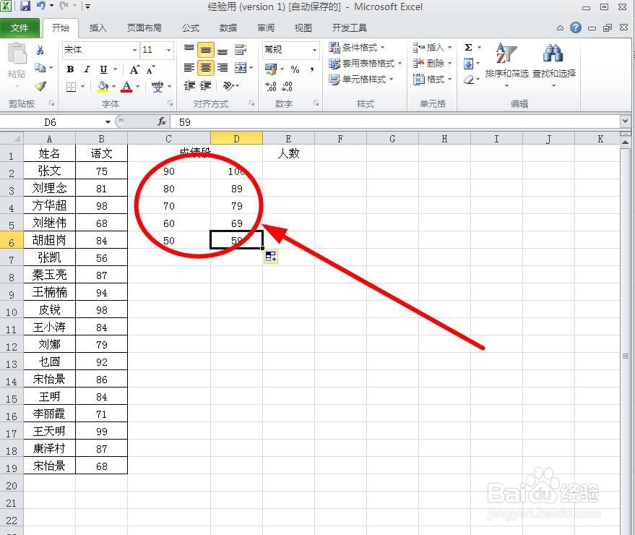Switch to the 审阅 tab
The height and width of the screenshot is (535, 635).
point(266,28)
